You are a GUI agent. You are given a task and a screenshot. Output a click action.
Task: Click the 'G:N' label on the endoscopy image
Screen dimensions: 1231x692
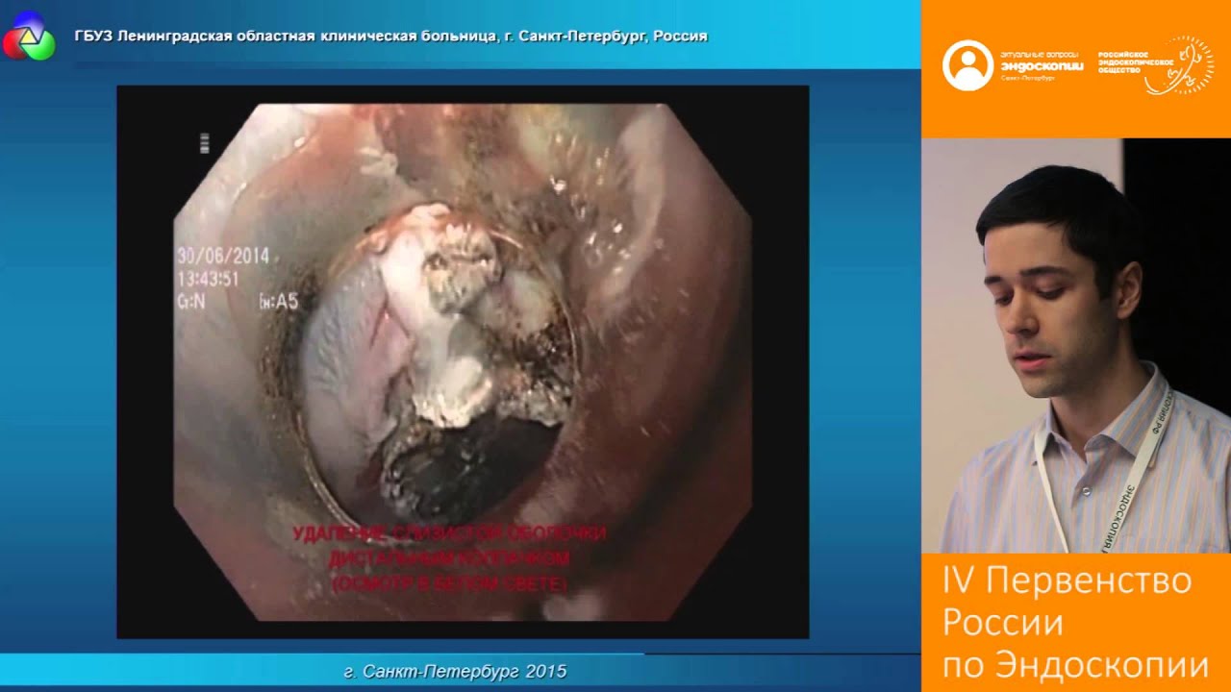tap(190, 301)
